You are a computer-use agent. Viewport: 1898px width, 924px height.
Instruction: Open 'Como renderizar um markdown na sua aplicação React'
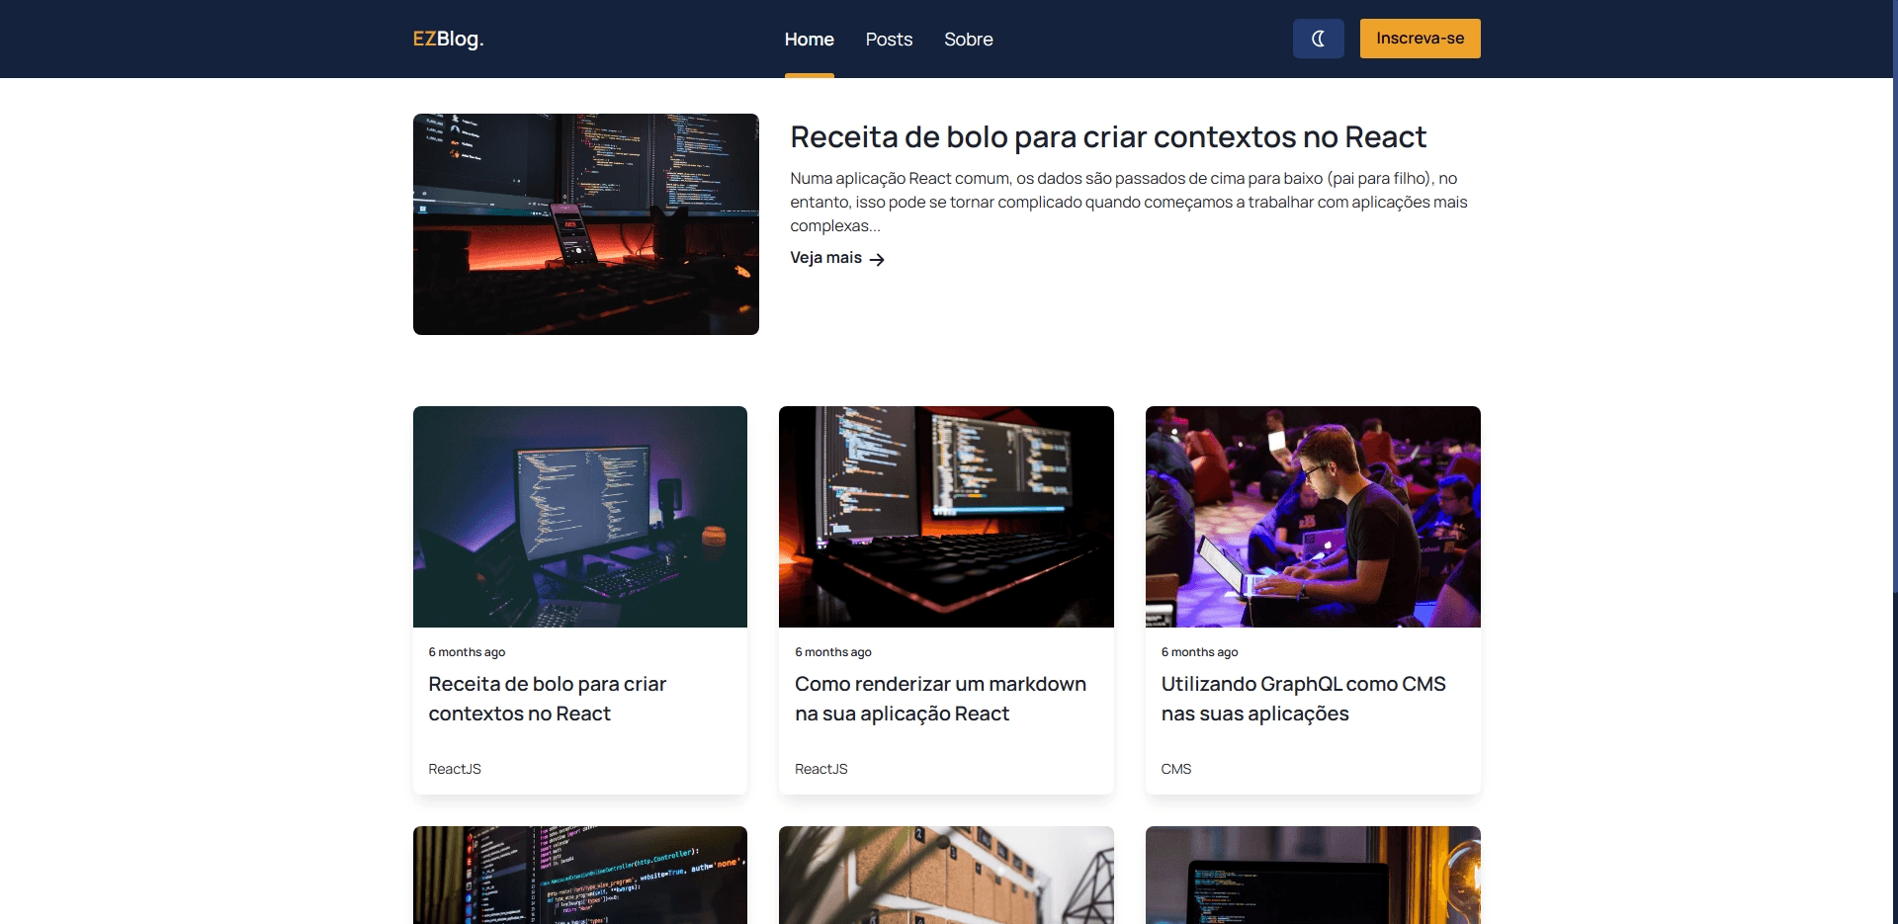point(939,698)
